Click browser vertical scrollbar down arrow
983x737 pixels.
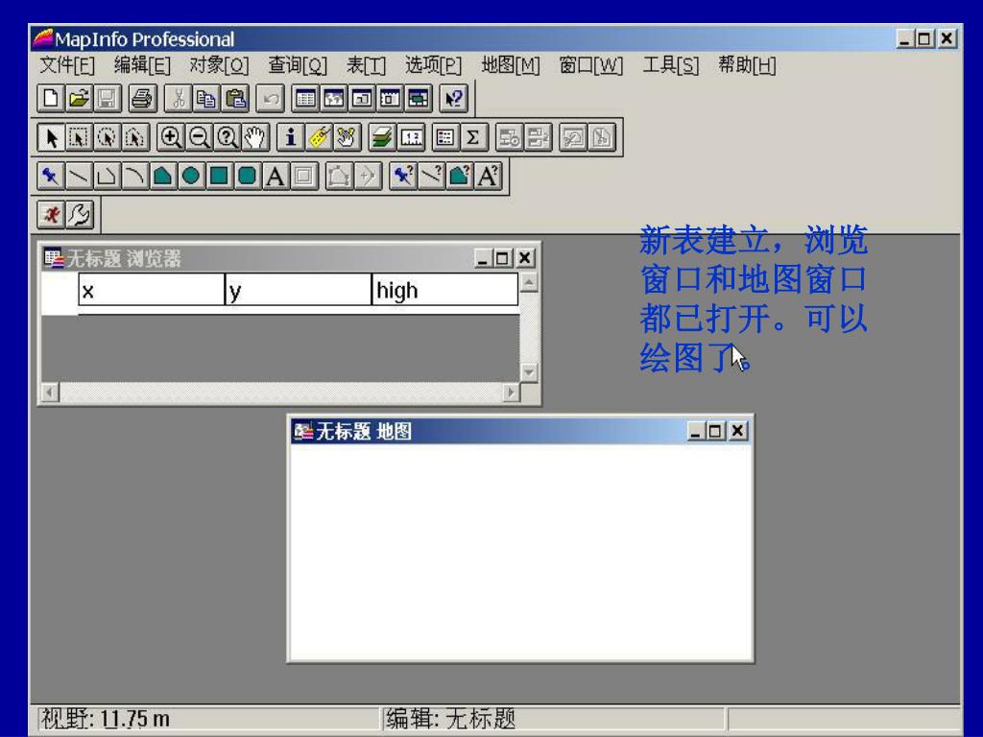click(529, 372)
